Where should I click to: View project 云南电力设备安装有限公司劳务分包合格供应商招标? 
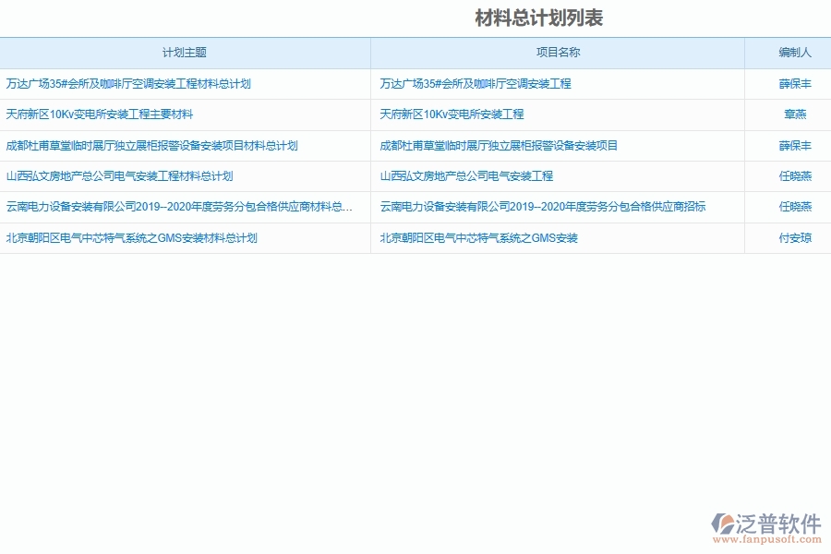(x=542, y=207)
